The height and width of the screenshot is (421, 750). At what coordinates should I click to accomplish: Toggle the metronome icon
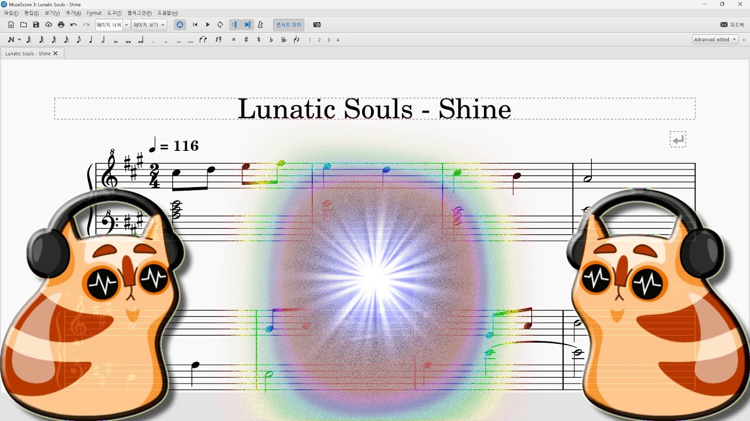click(x=260, y=25)
